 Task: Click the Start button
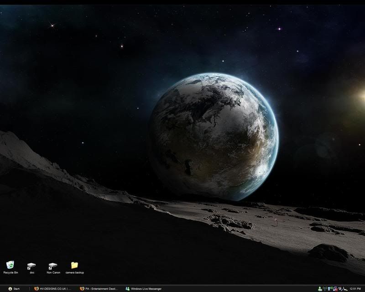tap(14, 289)
